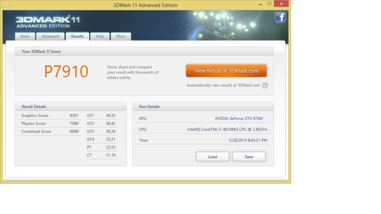The height and width of the screenshot is (214, 381).
Task: Switch to the Basic tab
Action: [x=25, y=36]
